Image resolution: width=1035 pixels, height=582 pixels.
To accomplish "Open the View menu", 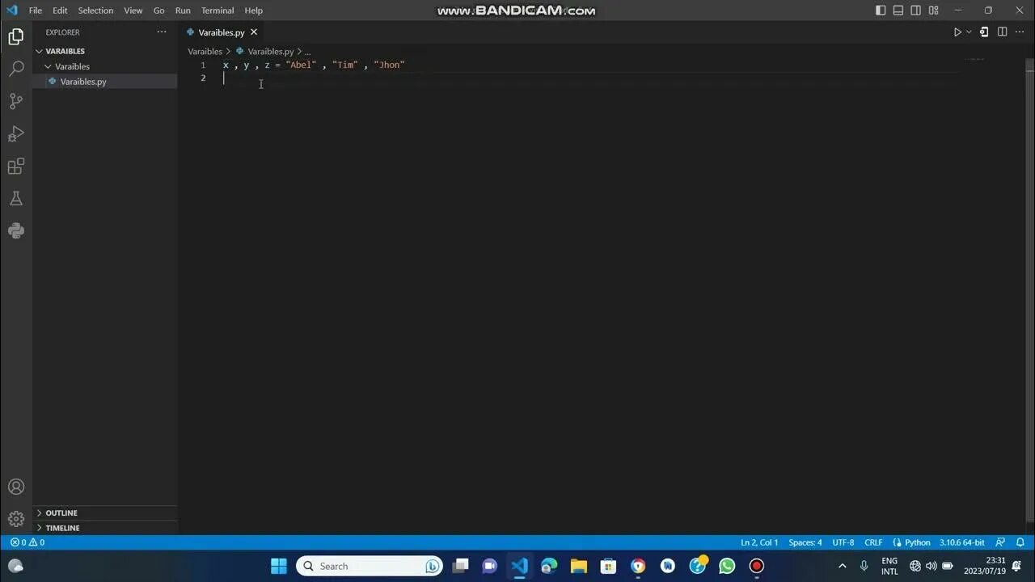I will point(133,11).
